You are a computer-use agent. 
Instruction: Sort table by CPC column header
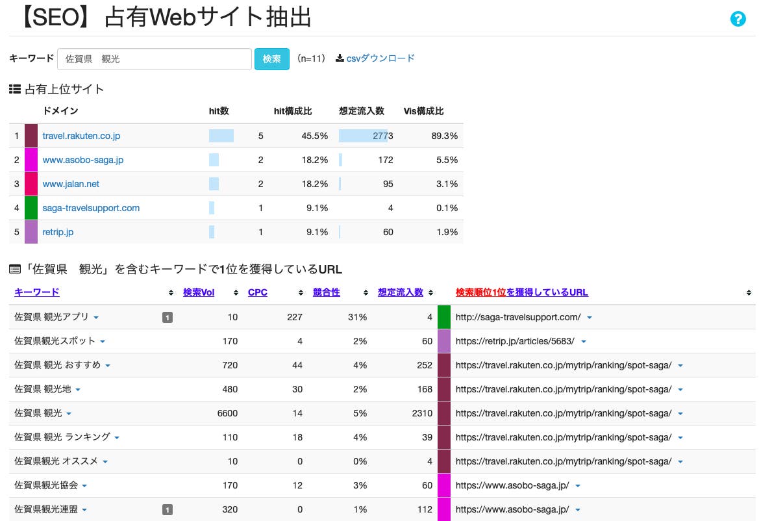[258, 292]
